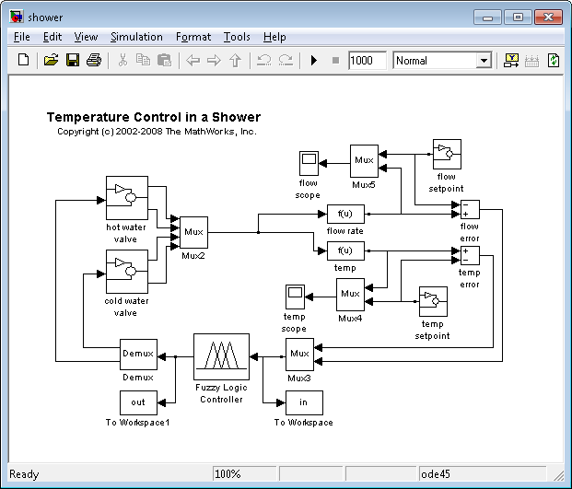Print the model using the printer icon
This screenshot has width=572, height=489.
[x=94, y=60]
